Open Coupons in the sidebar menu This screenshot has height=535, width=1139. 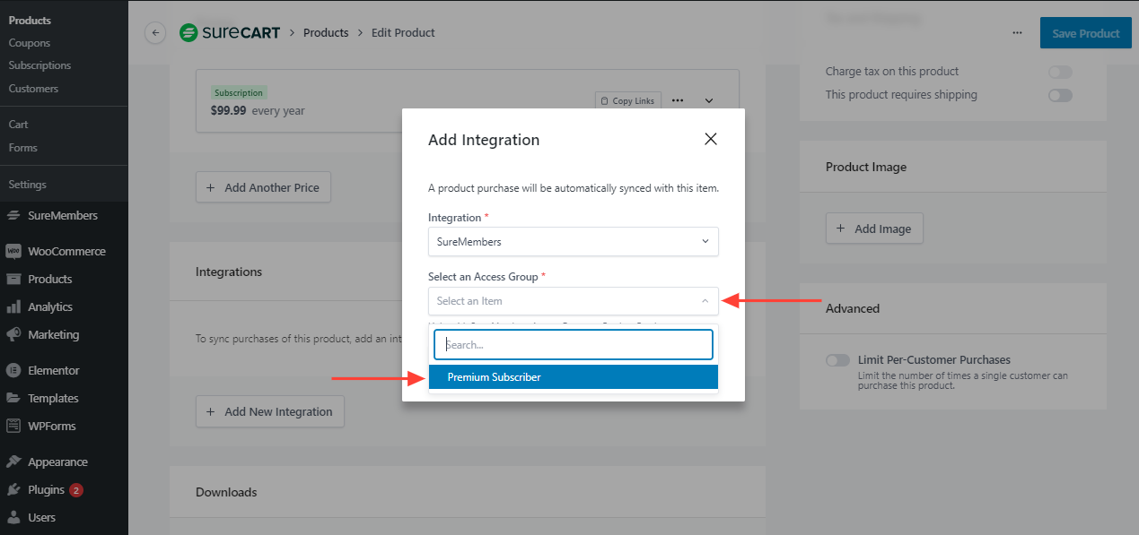tap(30, 43)
